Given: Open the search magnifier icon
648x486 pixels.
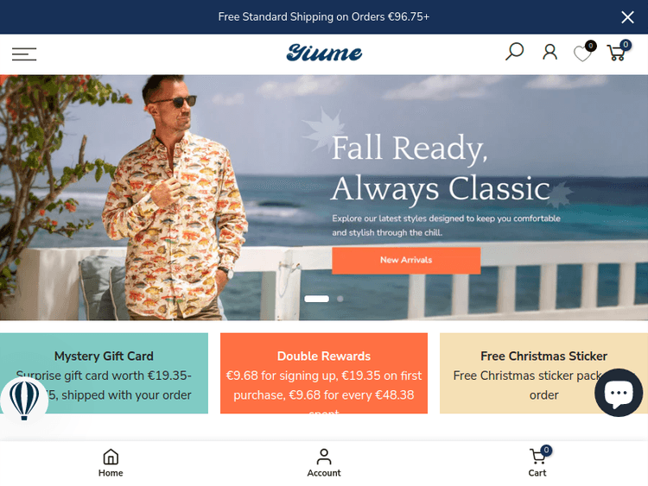Looking at the screenshot, I should click(x=514, y=52).
